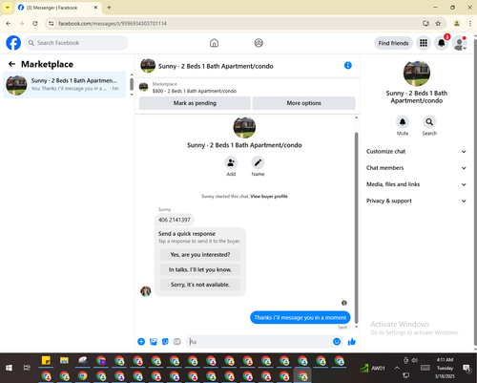Image resolution: width=477 pixels, height=383 pixels.
Task: Reload the browser page
Action: pos(35,24)
